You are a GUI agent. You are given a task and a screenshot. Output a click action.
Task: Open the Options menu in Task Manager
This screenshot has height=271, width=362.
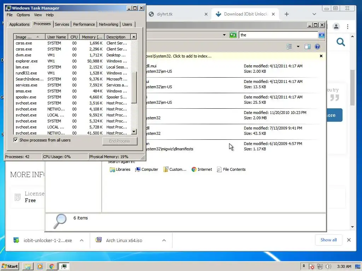tap(23, 15)
